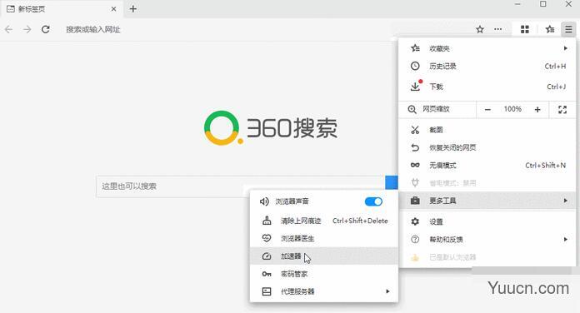Select 恢复关闭的网页 menu item
Image resolution: width=580 pixels, height=313 pixels.
[x=487, y=147]
